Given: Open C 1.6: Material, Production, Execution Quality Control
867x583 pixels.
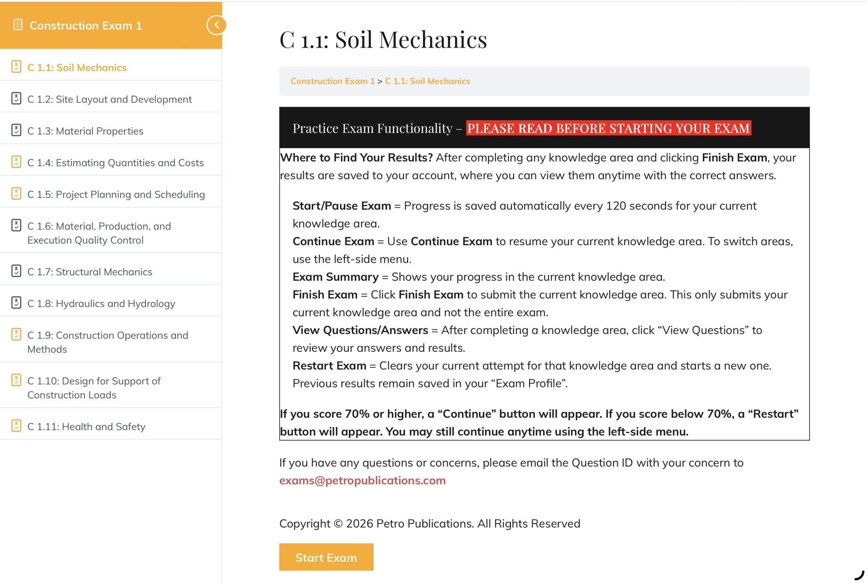Looking at the screenshot, I should (x=99, y=233).
